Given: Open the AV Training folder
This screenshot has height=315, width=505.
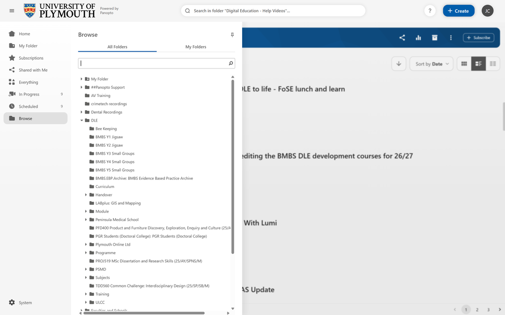Looking at the screenshot, I should (98, 95).
